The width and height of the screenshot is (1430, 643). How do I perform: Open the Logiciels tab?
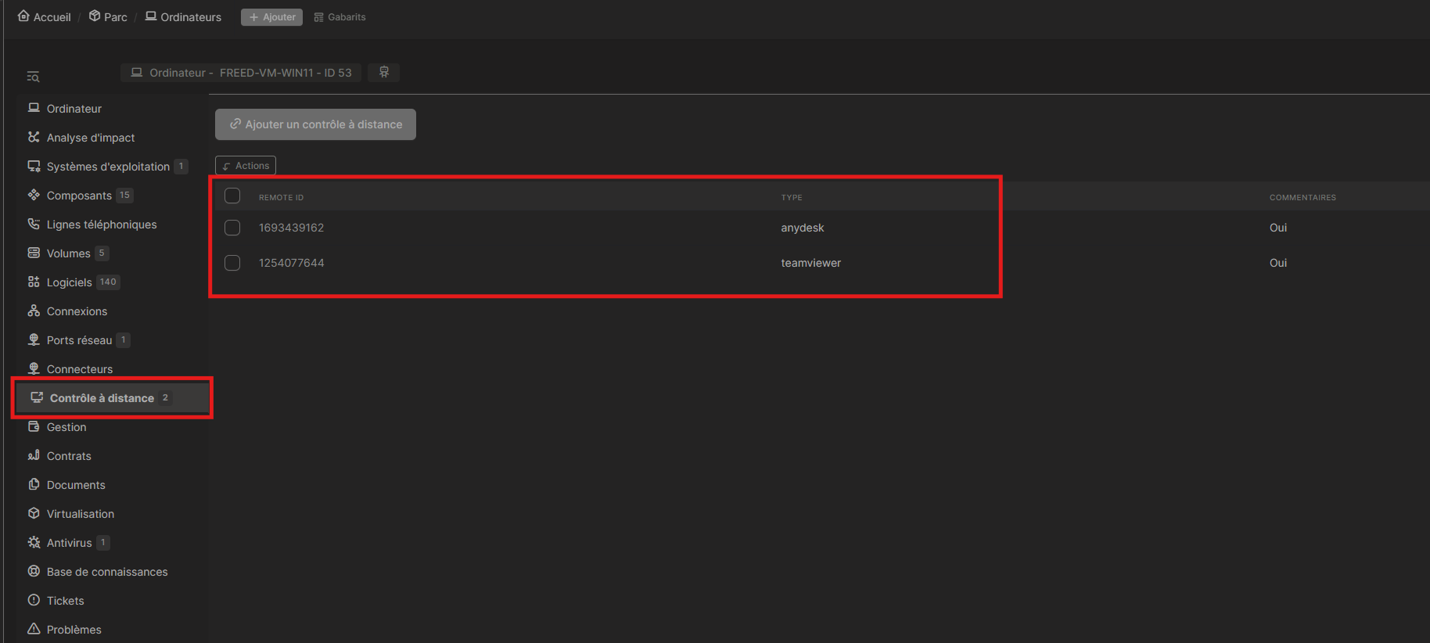[x=70, y=282]
